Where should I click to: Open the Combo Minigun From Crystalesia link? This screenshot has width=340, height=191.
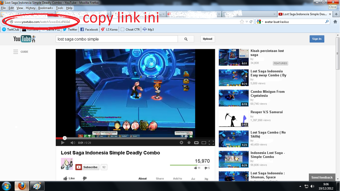(267, 94)
